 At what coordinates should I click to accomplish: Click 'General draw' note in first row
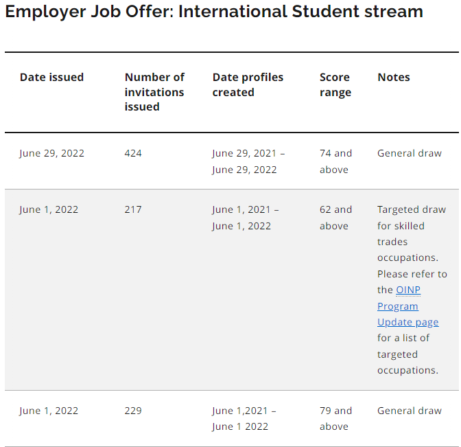(410, 153)
